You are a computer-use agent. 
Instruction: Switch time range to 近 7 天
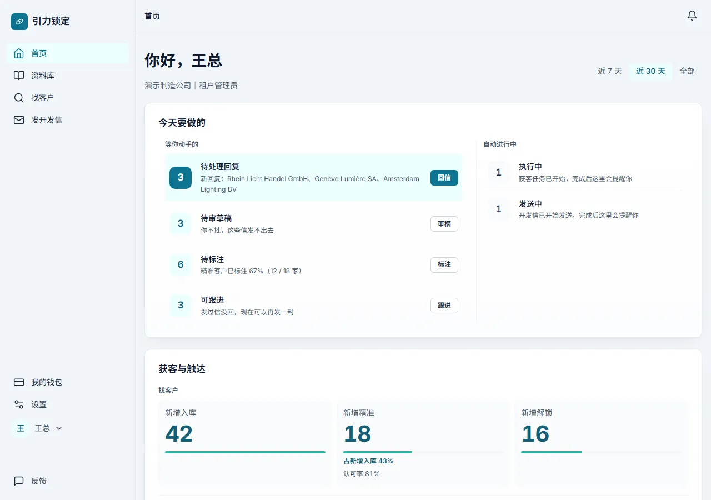610,71
